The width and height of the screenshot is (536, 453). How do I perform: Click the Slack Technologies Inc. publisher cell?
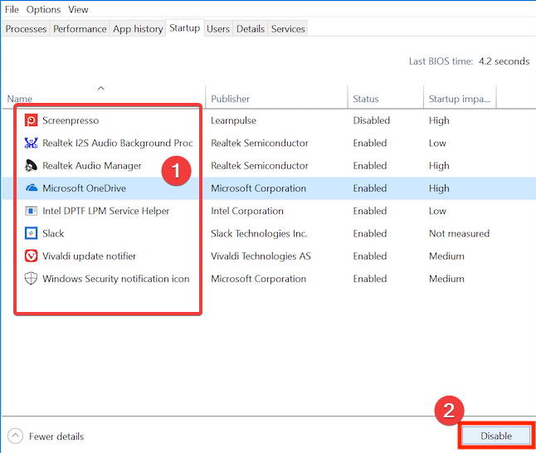[259, 233]
